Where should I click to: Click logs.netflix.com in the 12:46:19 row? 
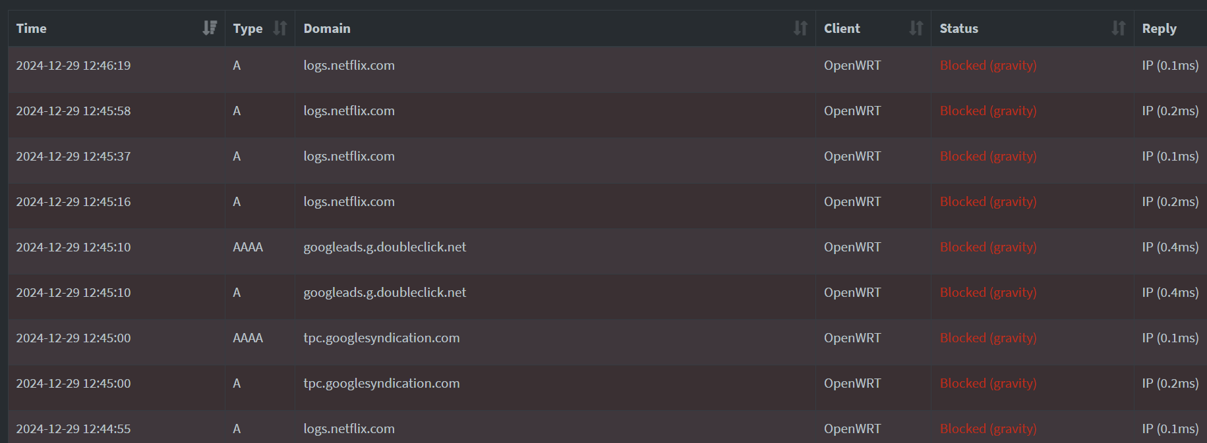(349, 65)
